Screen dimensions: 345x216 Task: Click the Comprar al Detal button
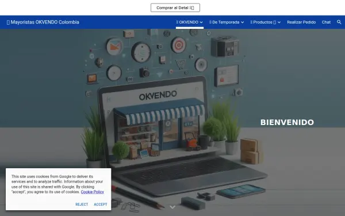pyautogui.click(x=175, y=7)
